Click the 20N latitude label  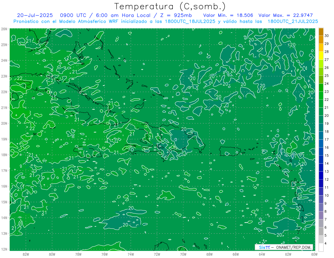4,123
